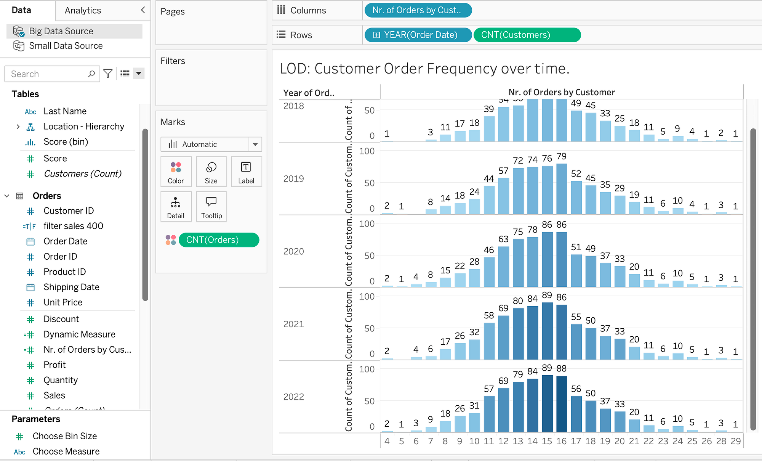This screenshot has height=461, width=762.
Task: Collapse the Orders table
Action: [7, 196]
